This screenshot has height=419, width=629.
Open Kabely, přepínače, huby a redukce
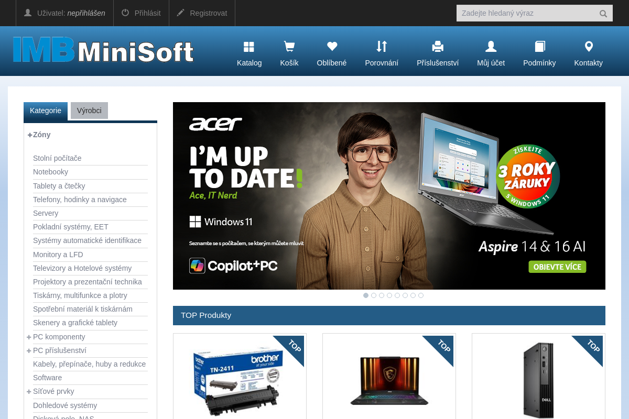pos(89,364)
